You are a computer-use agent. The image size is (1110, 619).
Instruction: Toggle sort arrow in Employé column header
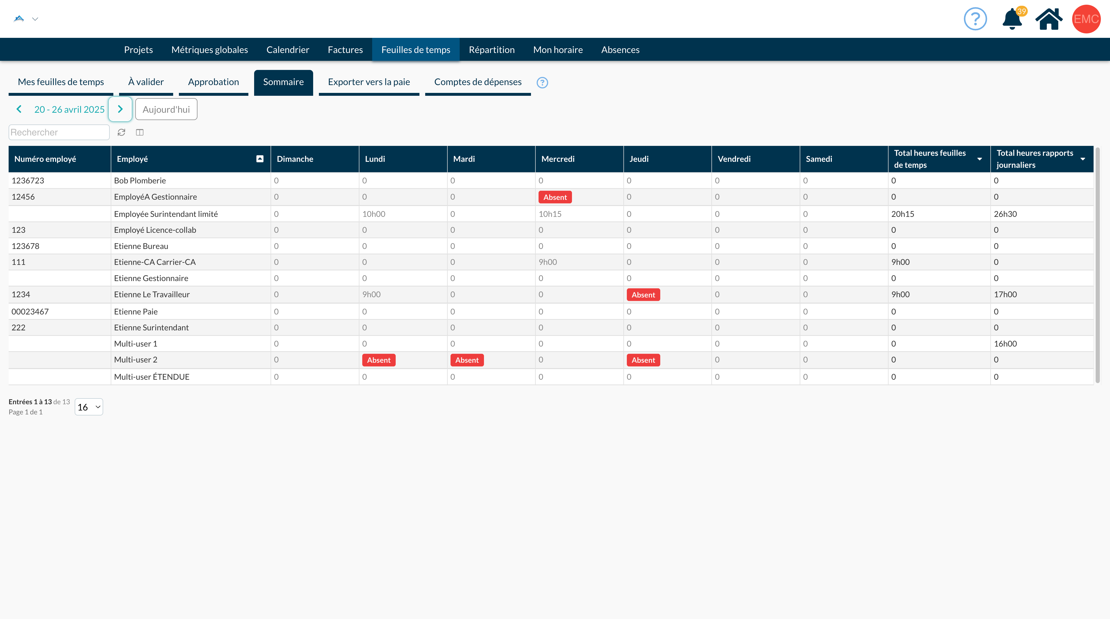[x=260, y=159]
